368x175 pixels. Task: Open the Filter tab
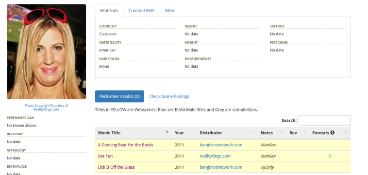[170, 11]
